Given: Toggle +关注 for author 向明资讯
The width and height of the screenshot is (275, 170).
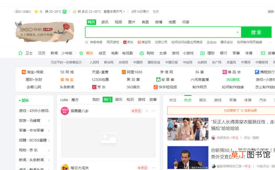Looking at the screenshot, I should [x=234, y=138].
